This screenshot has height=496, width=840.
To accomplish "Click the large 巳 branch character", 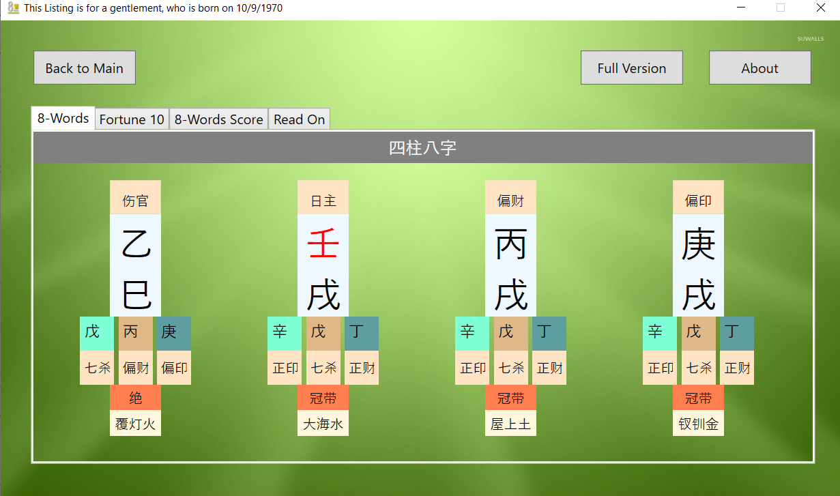I will coord(135,295).
